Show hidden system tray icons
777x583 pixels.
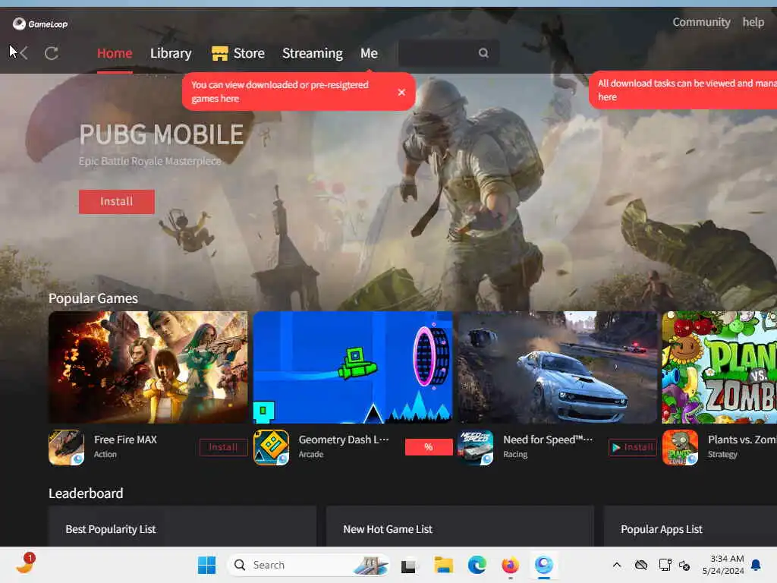(x=616, y=565)
